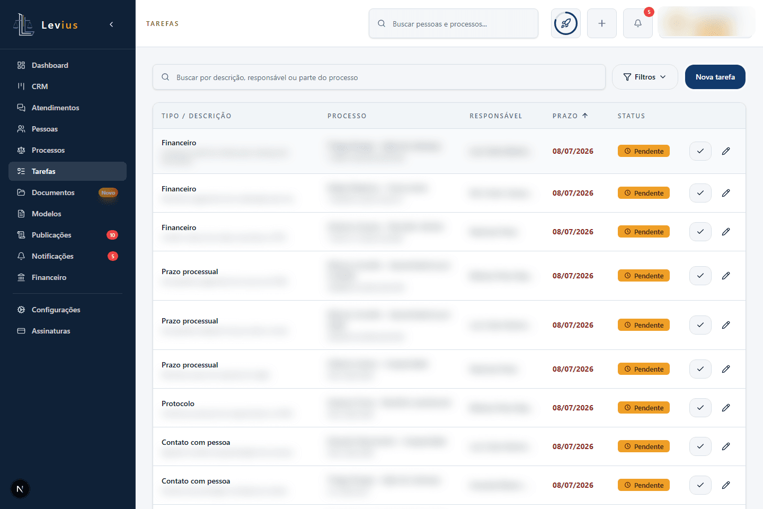Viewport: 763px width, 509px height.
Task: Mark first Financeiro task as complete
Action: 700,151
